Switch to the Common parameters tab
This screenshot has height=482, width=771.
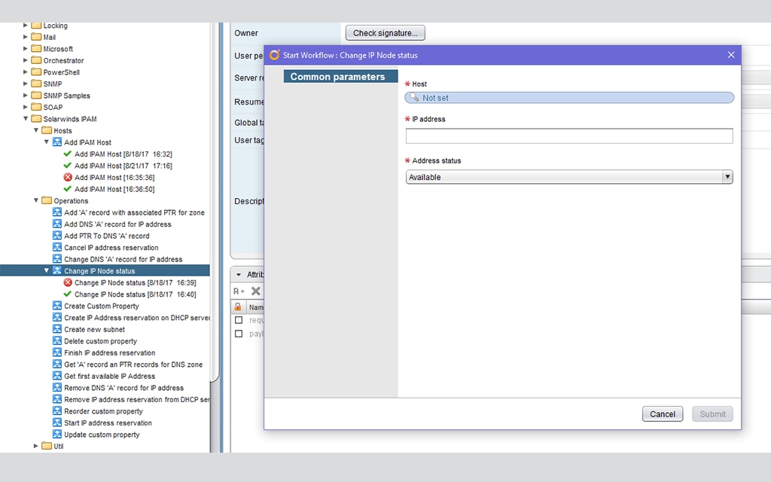point(340,76)
